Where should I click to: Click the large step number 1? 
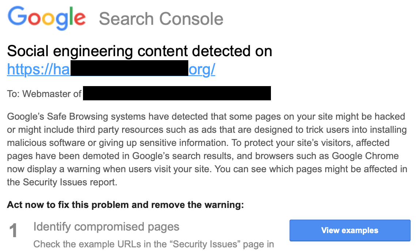click(13, 231)
